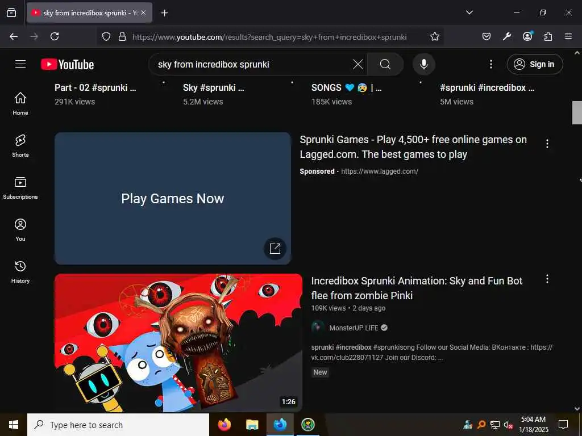This screenshot has height=436, width=582.
Task: Clear the search query with the X
Action: [358, 64]
